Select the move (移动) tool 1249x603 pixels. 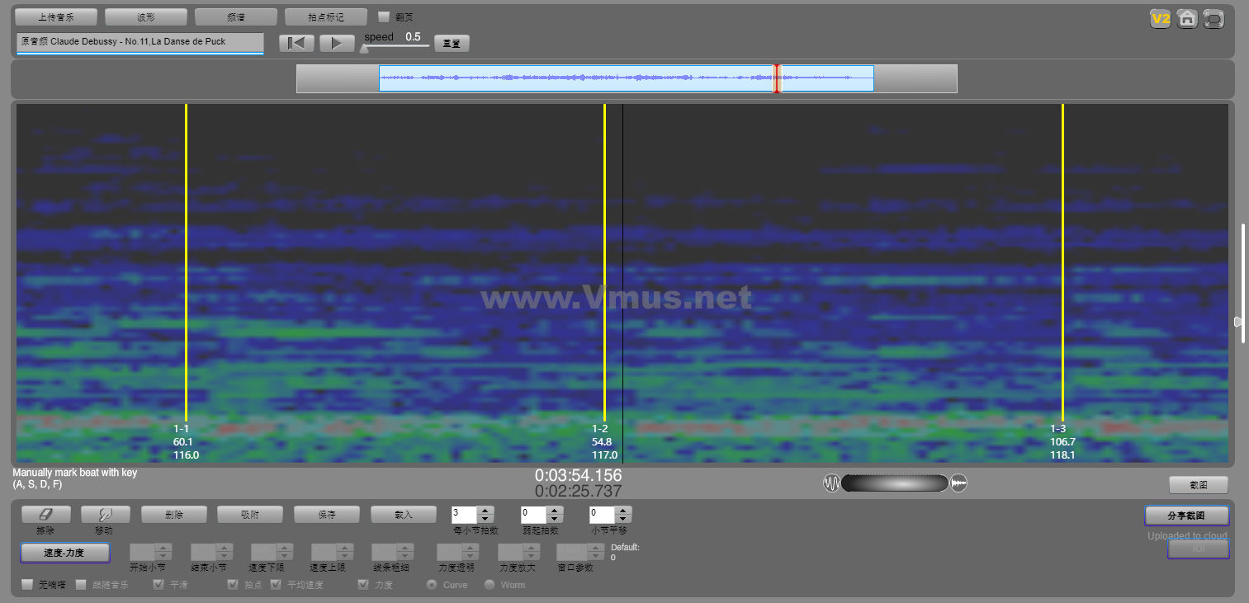[x=104, y=514]
